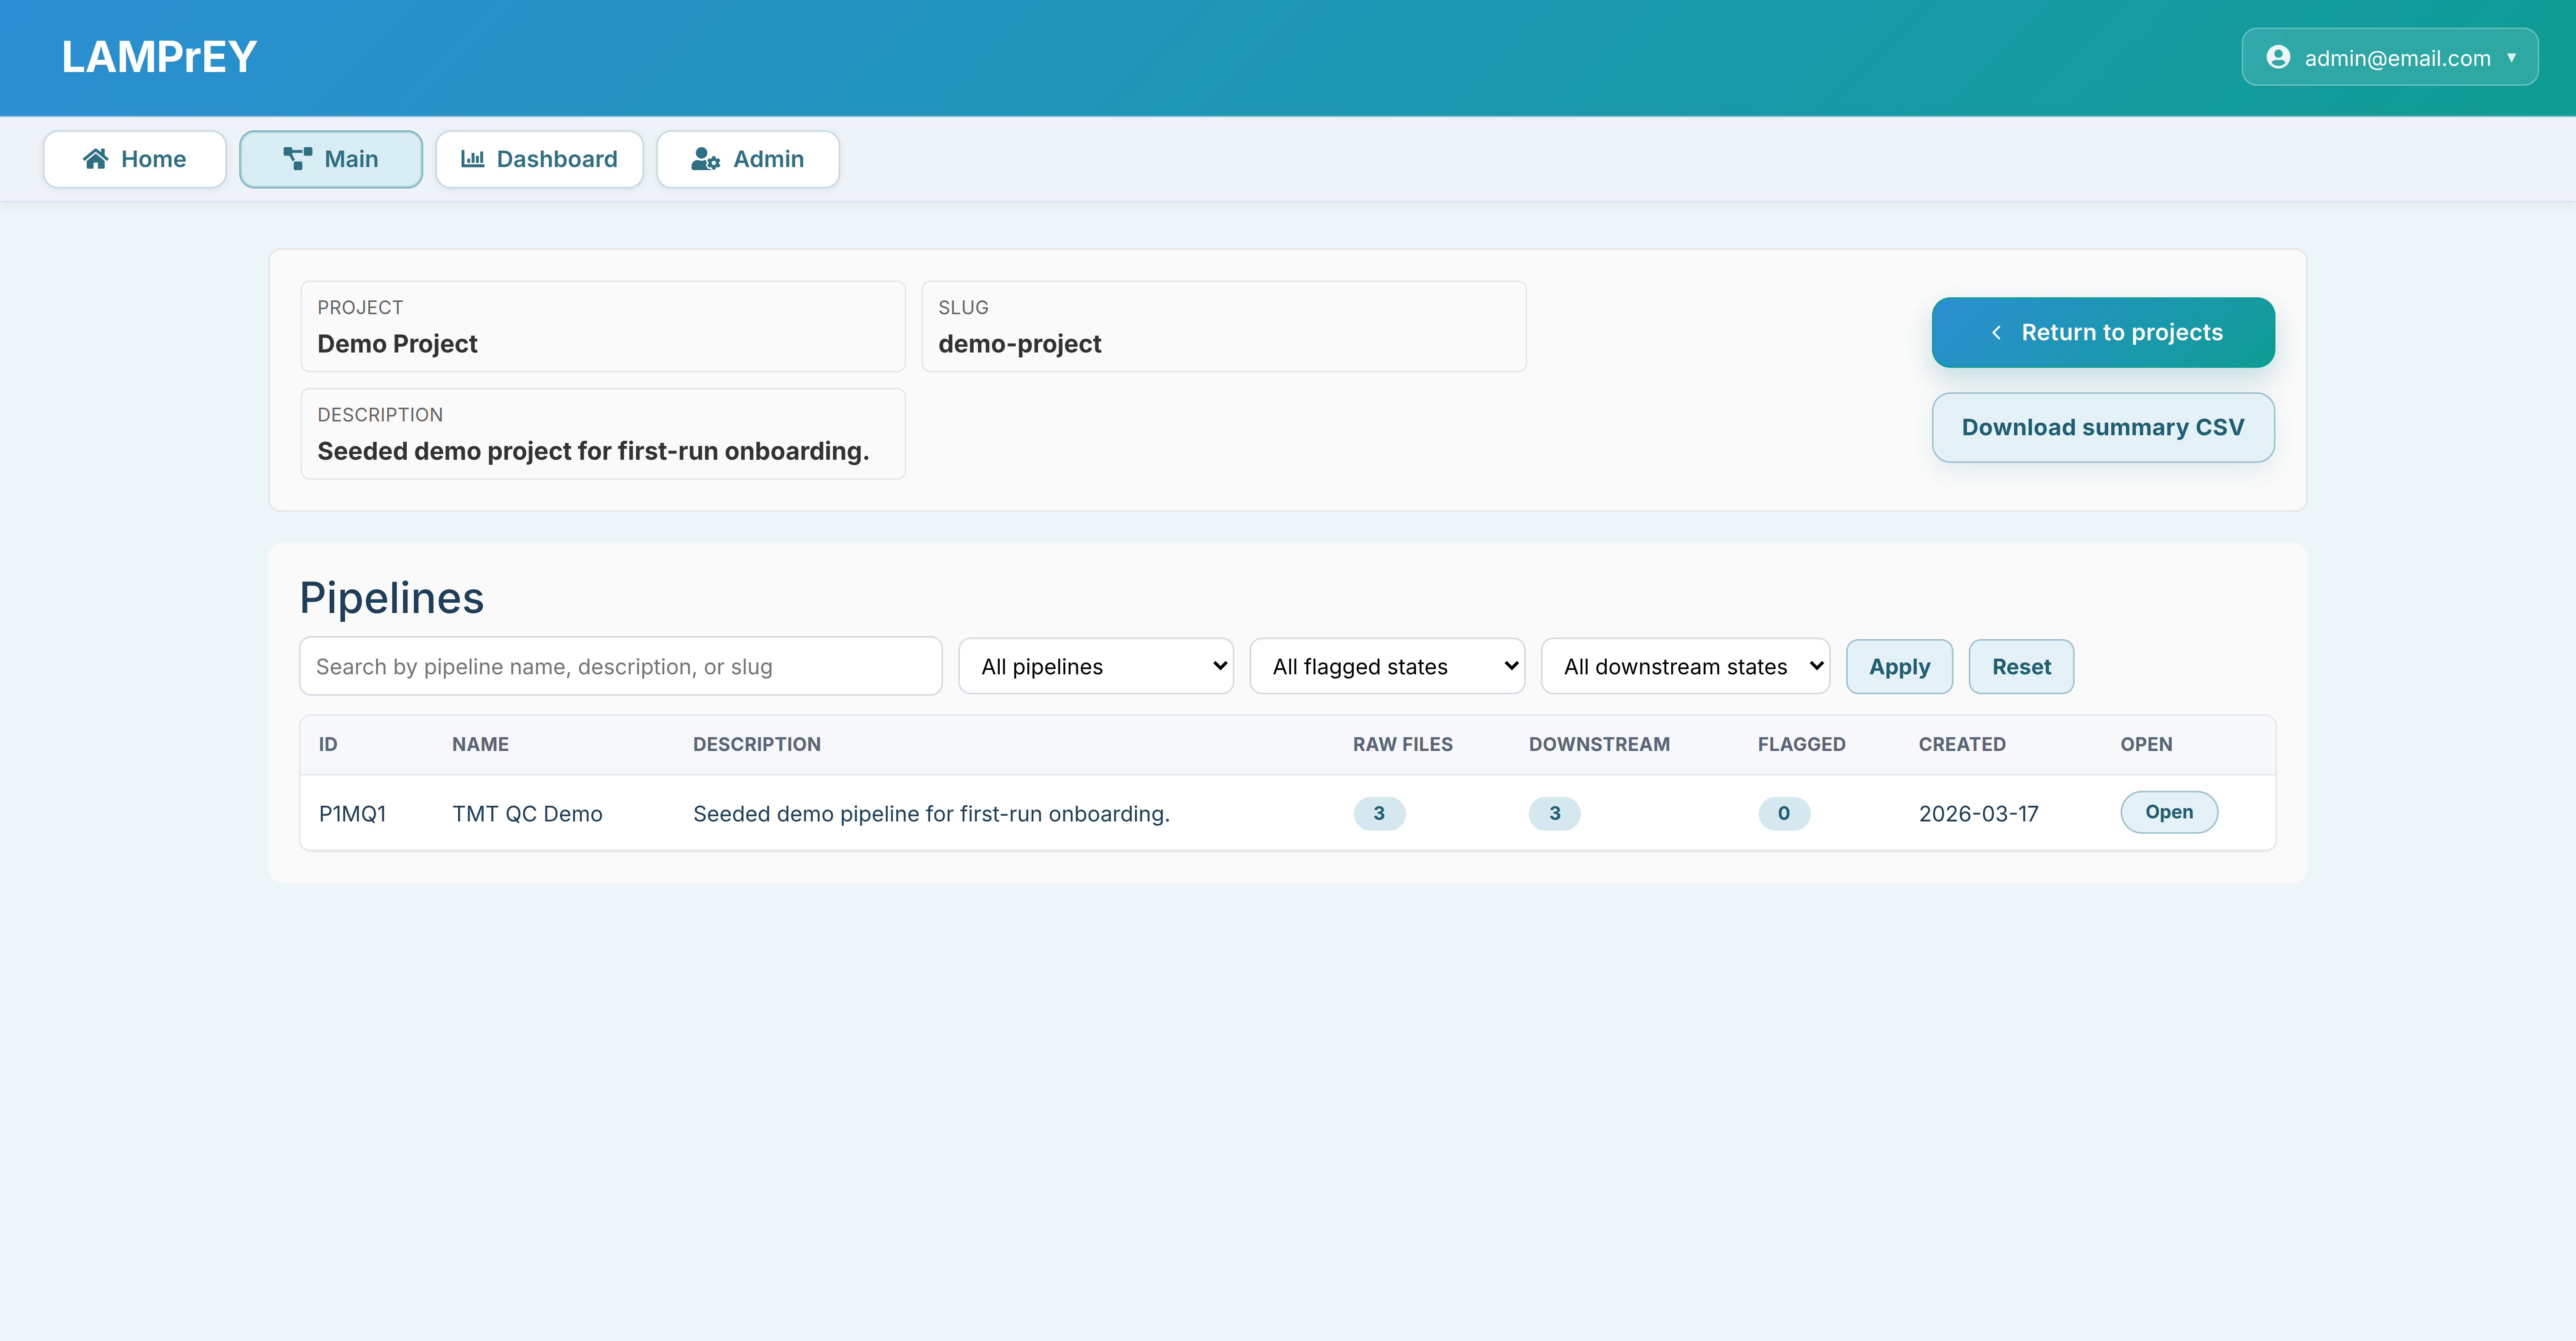Open the TMT QC Demo pipeline
The height and width of the screenshot is (1341, 2576).
point(2168,812)
